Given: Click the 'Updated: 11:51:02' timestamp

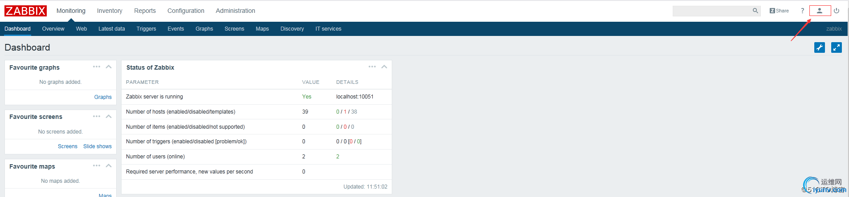Looking at the screenshot, I should coord(366,187).
